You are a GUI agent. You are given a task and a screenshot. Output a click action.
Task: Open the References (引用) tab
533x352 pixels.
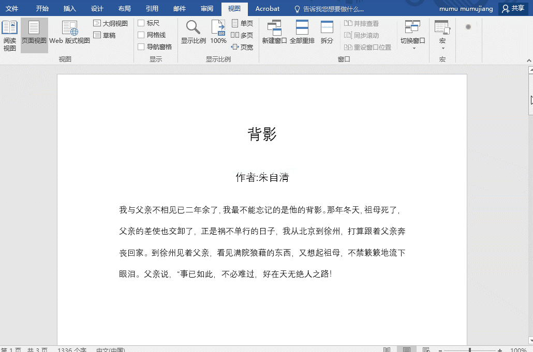coord(152,8)
